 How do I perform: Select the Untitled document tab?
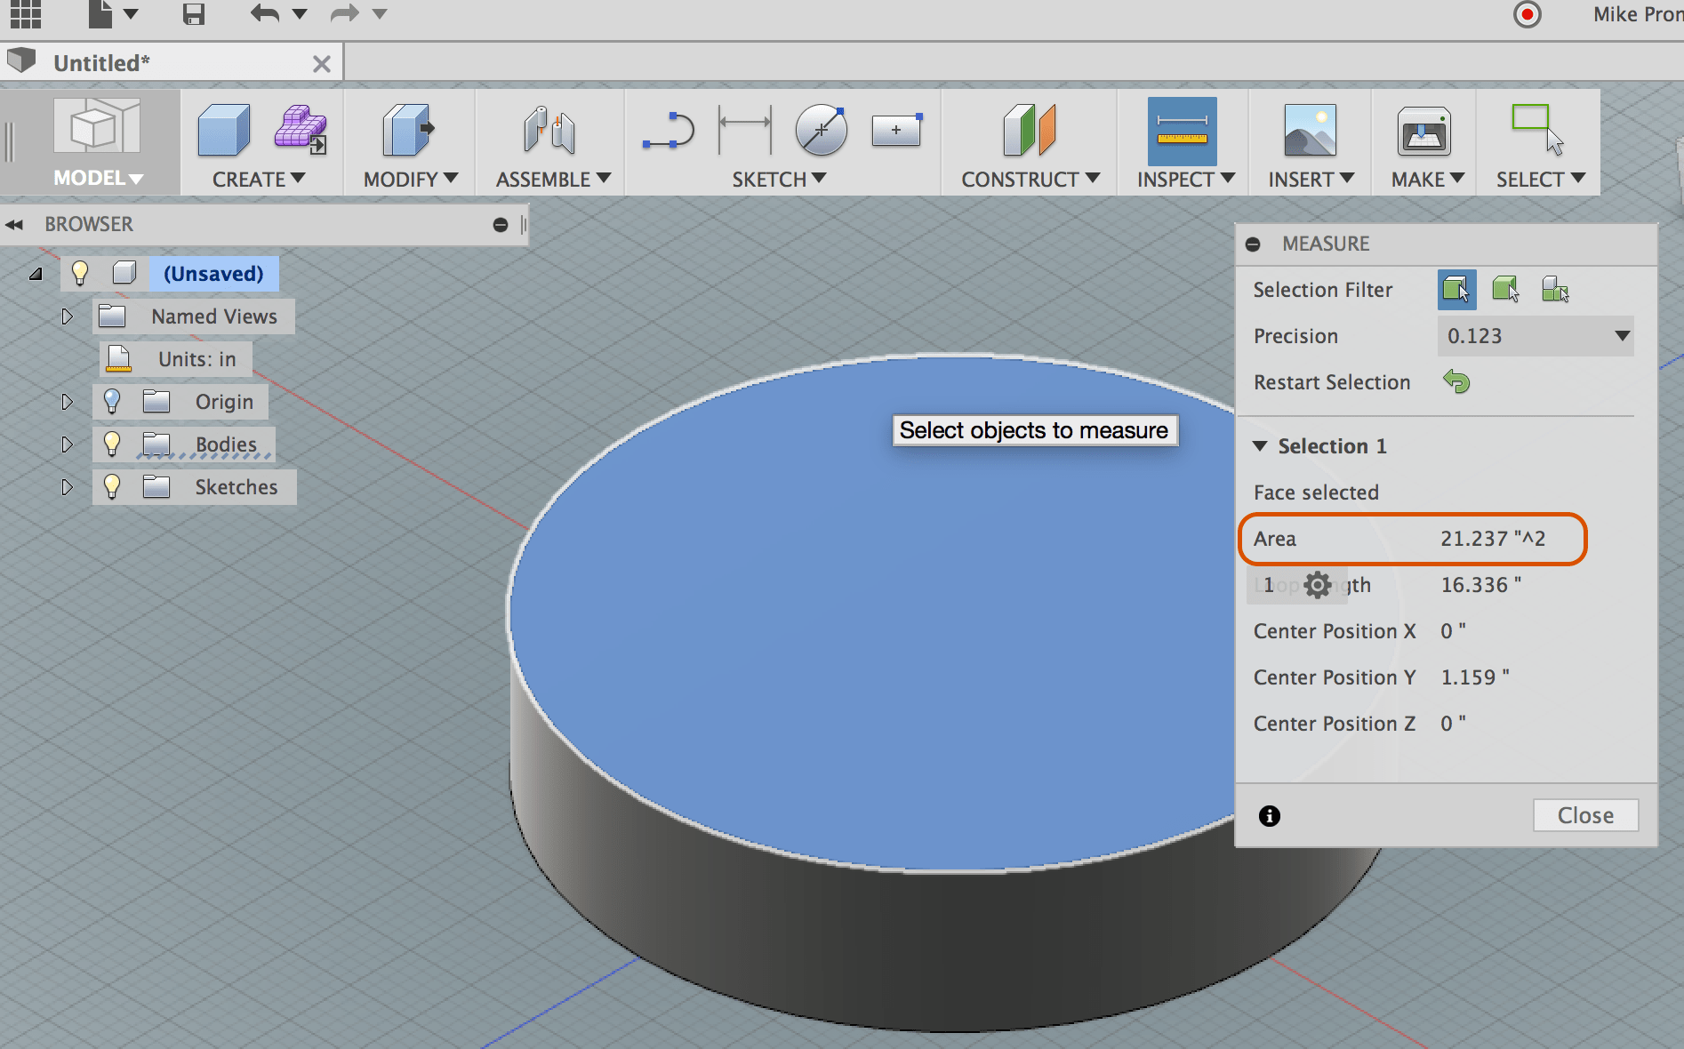(171, 63)
